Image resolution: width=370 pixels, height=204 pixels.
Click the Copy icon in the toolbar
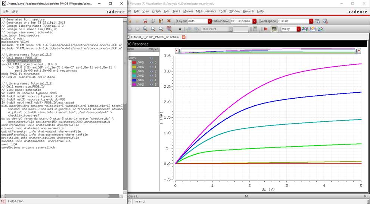153,21
